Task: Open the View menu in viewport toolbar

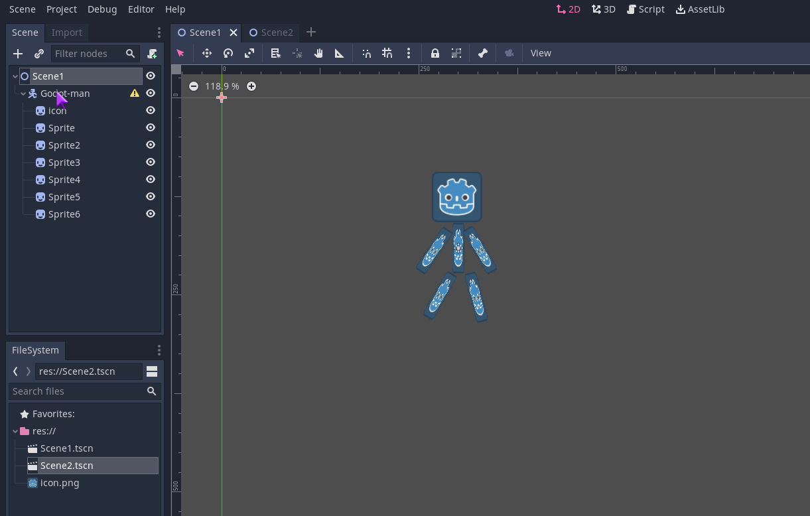Action: click(x=541, y=53)
